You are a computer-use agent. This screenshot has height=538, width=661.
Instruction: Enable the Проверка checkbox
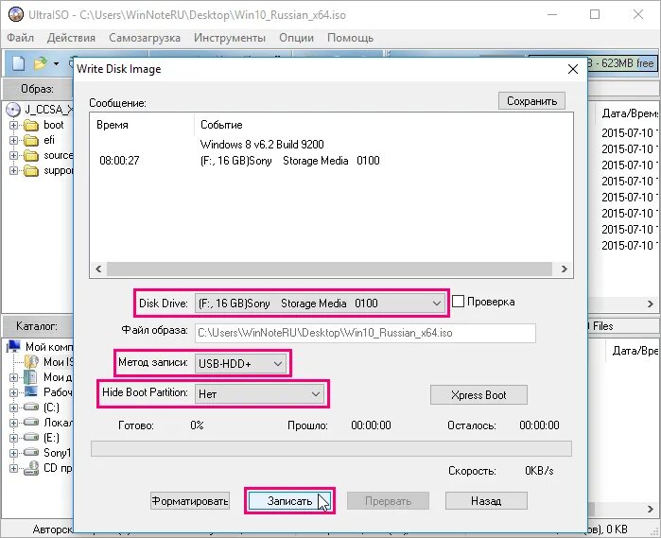pos(459,302)
